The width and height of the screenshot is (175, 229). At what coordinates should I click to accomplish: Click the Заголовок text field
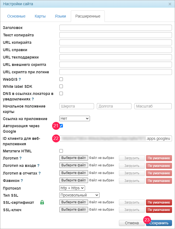(x=115, y=28)
